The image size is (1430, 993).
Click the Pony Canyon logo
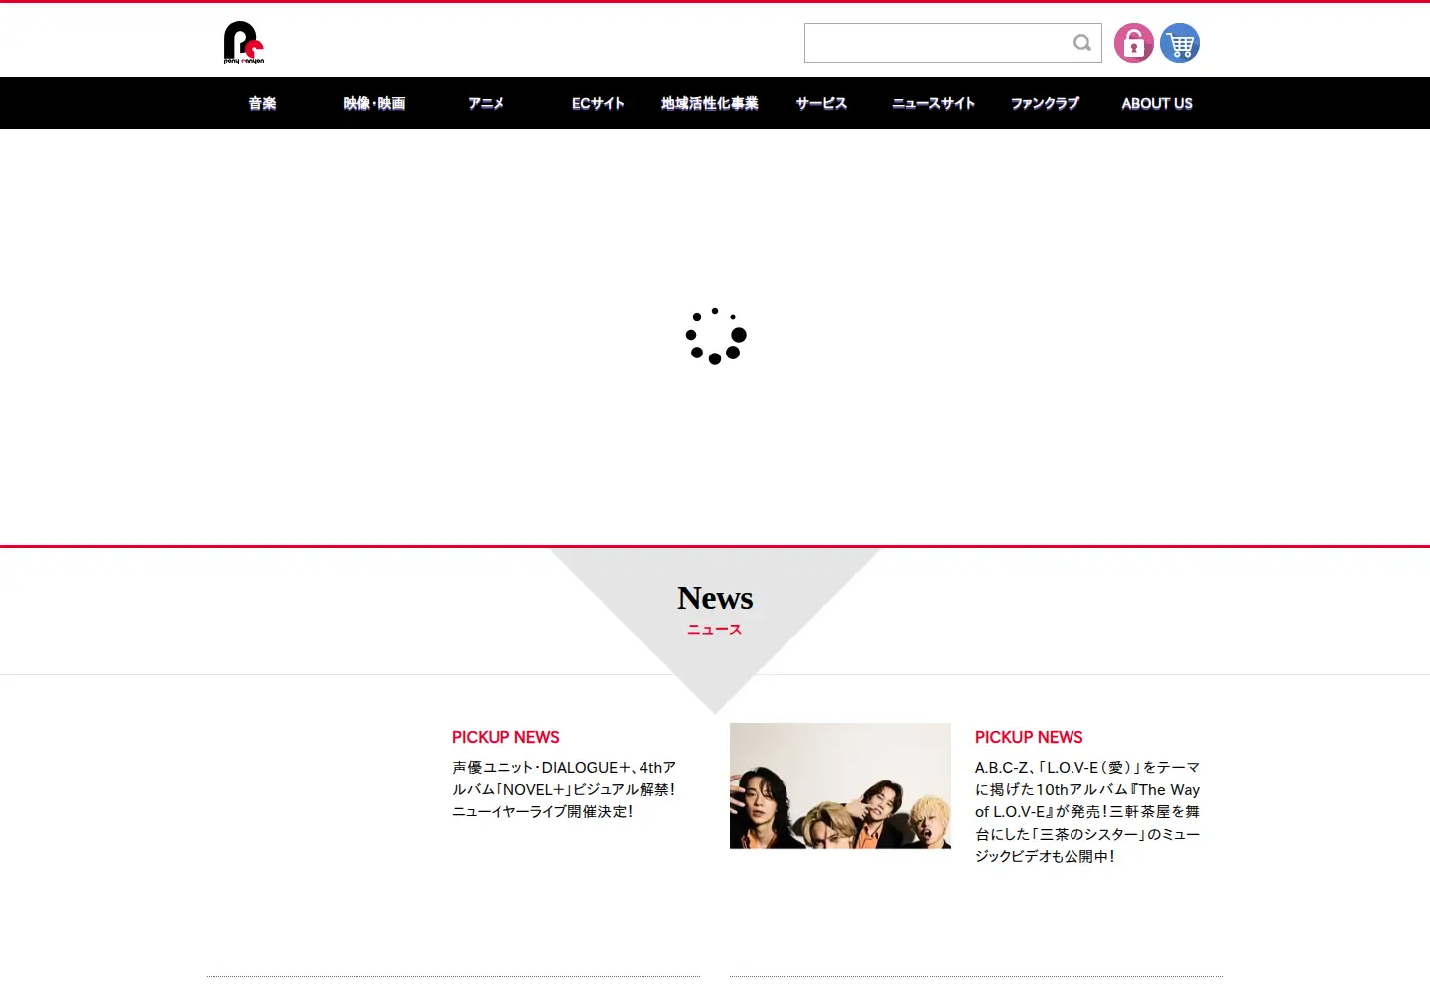point(244,43)
